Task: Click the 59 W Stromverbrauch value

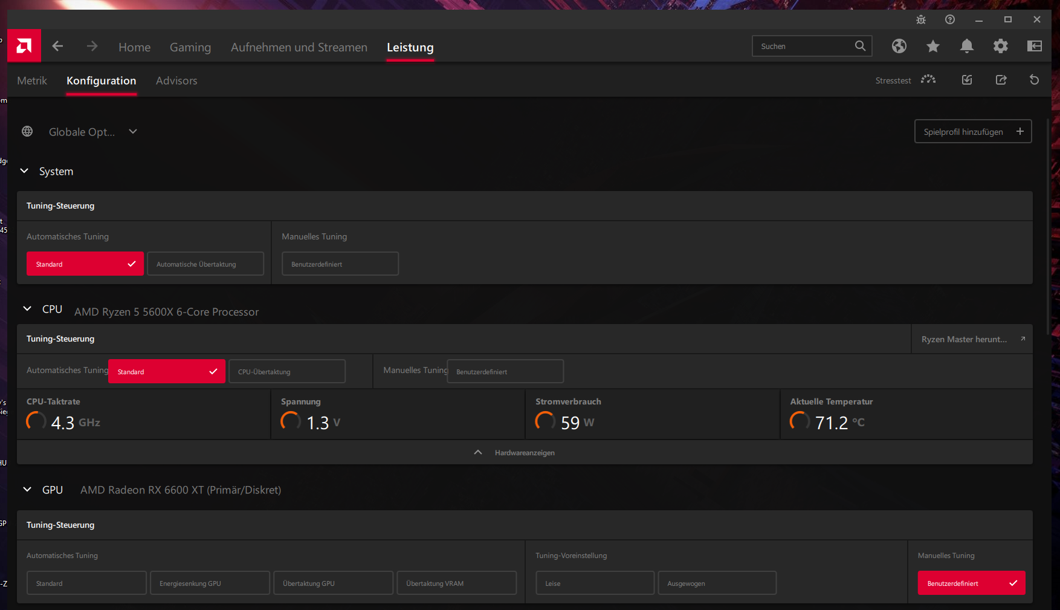Action: [577, 422]
